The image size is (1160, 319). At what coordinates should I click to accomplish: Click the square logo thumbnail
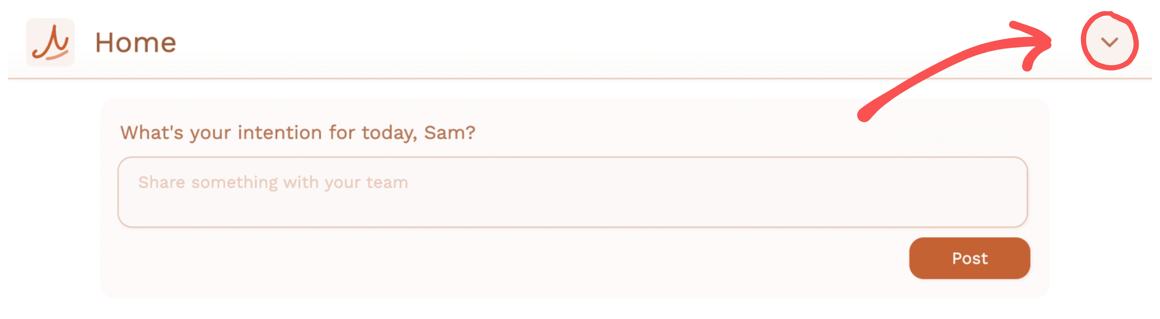coord(50,42)
